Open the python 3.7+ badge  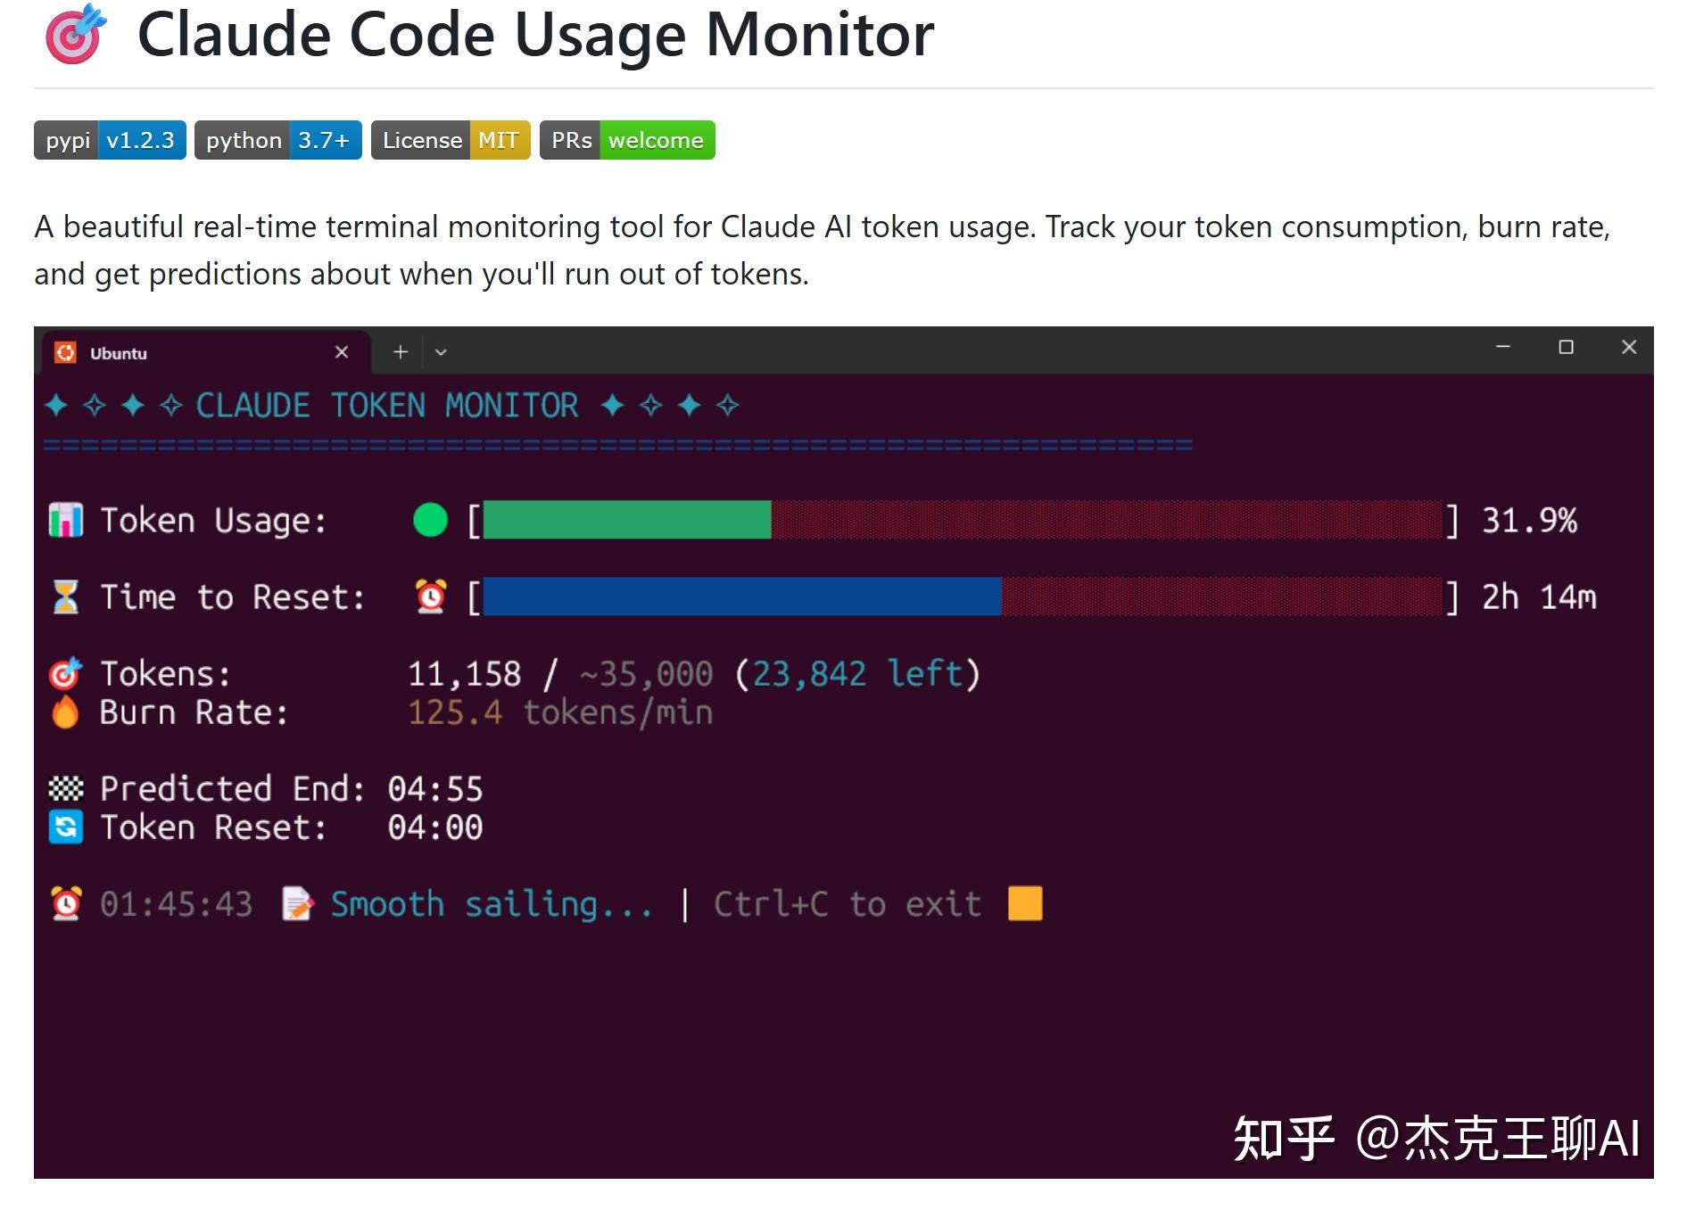point(277,140)
